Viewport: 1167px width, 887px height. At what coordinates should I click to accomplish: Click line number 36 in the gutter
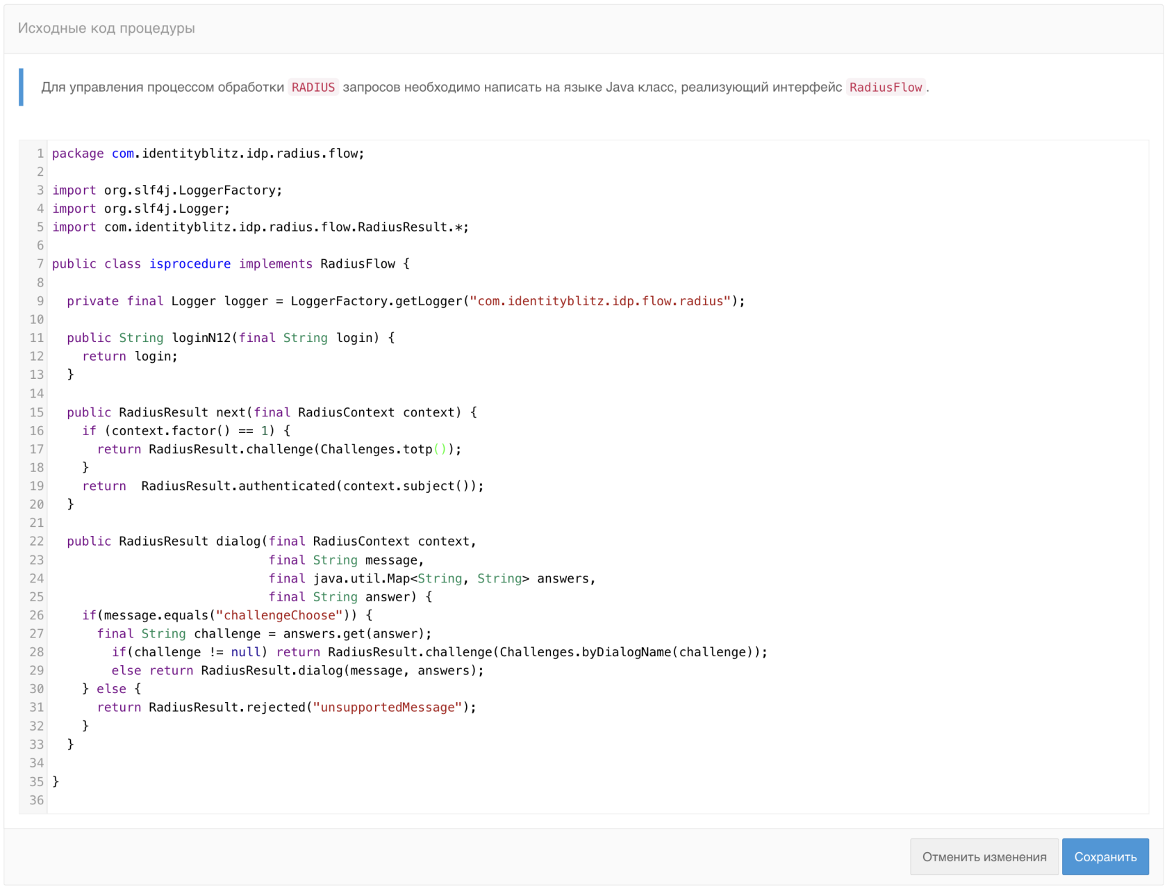point(36,800)
